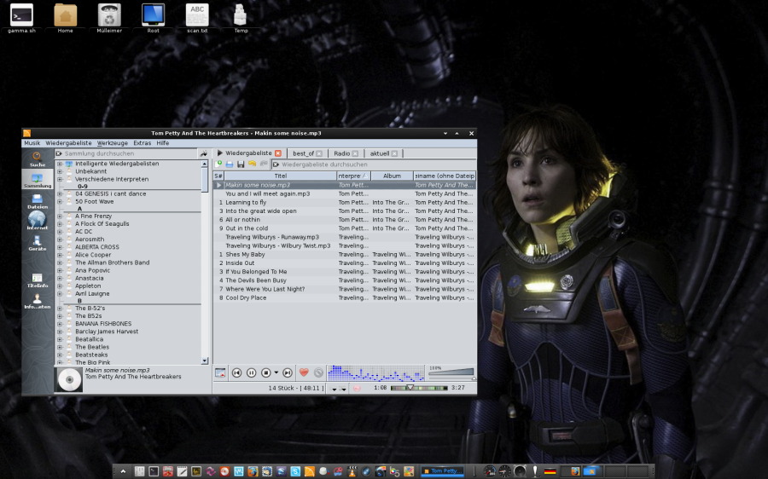Click the clear playlist icon left of playback controls

[220, 372]
